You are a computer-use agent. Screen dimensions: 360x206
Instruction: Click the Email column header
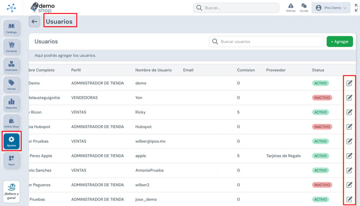point(188,70)
